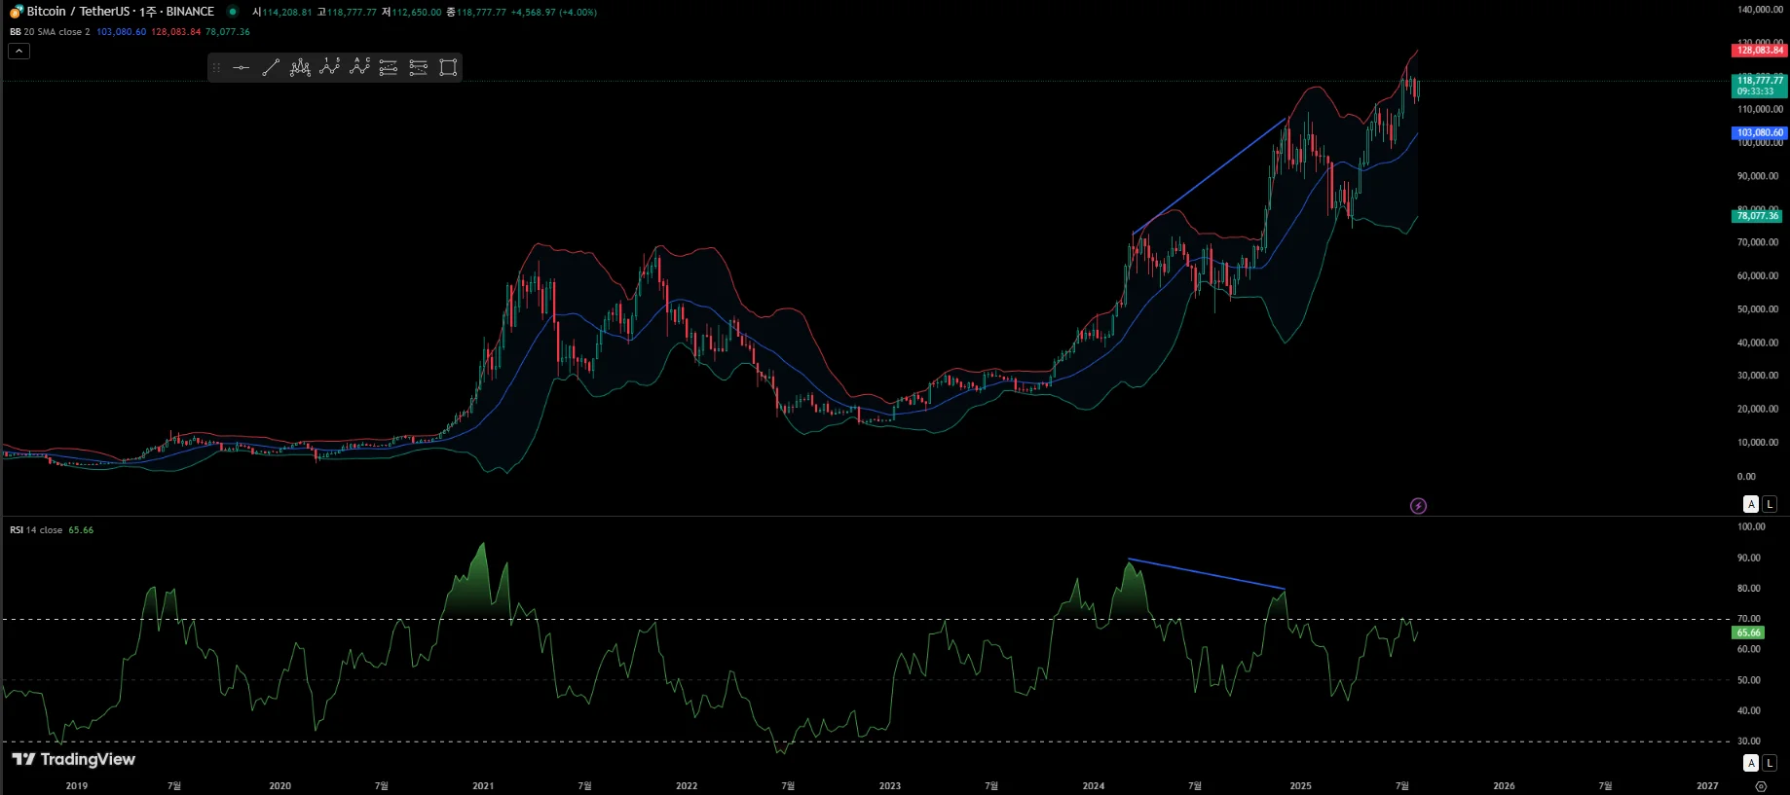The height and width of the screenshot is (795, 1790).
Task: Click the 2021 label on the time axis
Action: click(x=483, y=785)
